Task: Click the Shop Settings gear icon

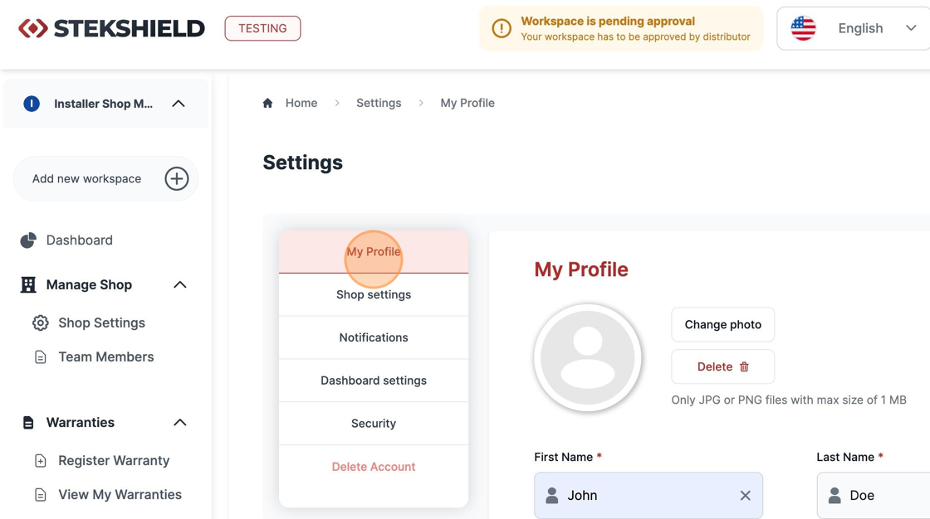Action: [x=41, y=323]
